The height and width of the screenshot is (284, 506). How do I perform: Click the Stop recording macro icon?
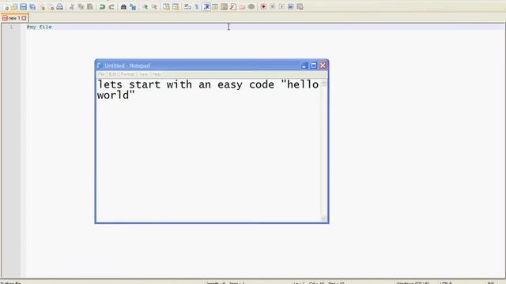(x=272, y=7)
